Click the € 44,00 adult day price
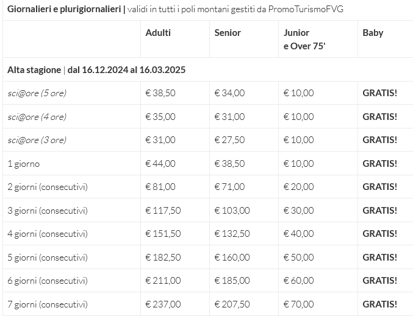This screenshot has height=316, width=413. [160, 164]
